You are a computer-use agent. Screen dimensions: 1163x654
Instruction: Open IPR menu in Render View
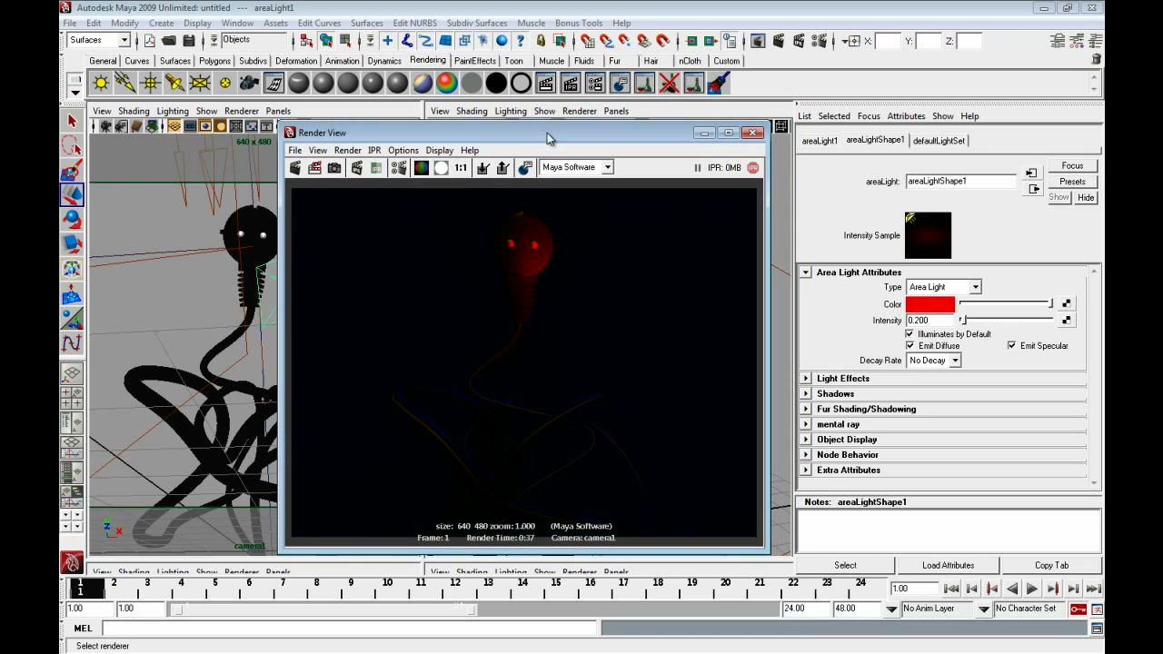[x=374, y=151]
